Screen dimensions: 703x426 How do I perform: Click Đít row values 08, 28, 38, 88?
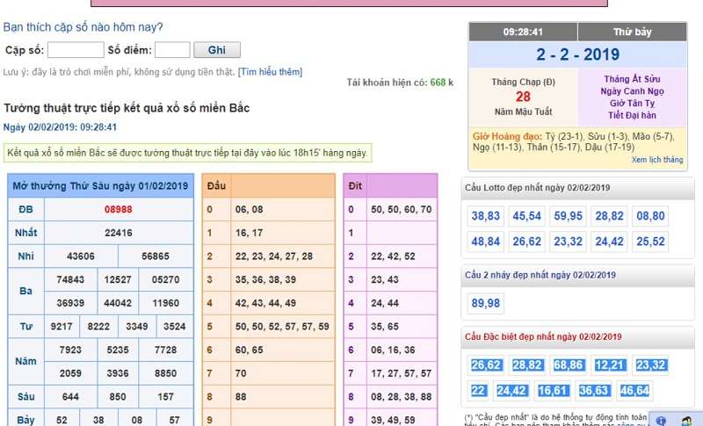click(x=402, y=397)
